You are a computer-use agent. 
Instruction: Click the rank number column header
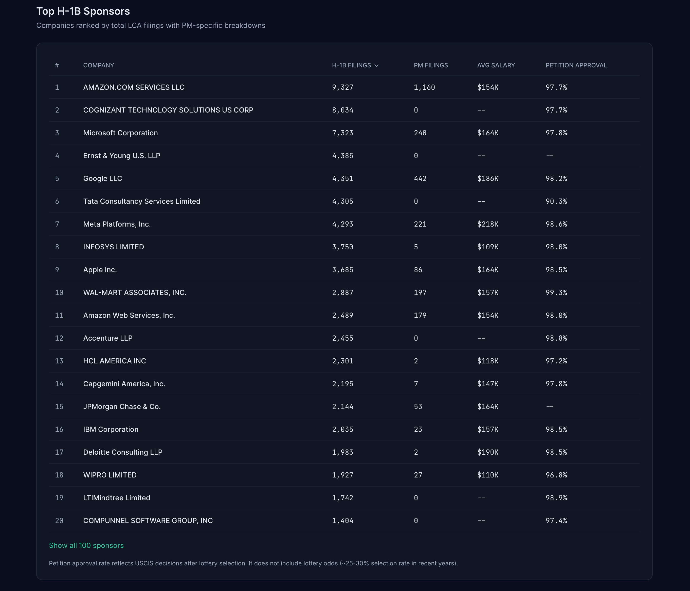[57, 65]
